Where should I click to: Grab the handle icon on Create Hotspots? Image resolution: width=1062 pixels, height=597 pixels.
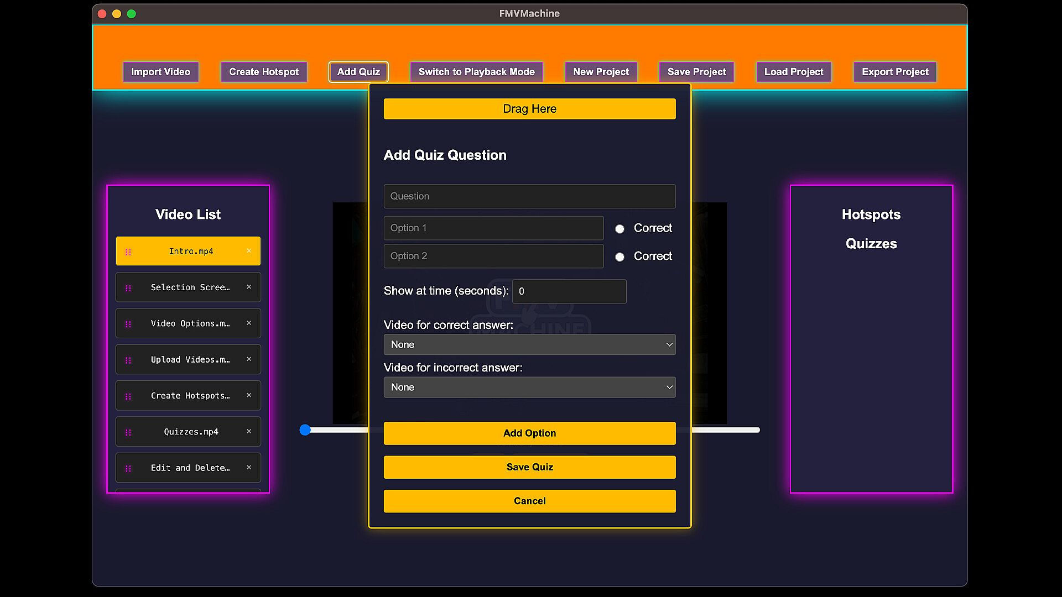128,396
